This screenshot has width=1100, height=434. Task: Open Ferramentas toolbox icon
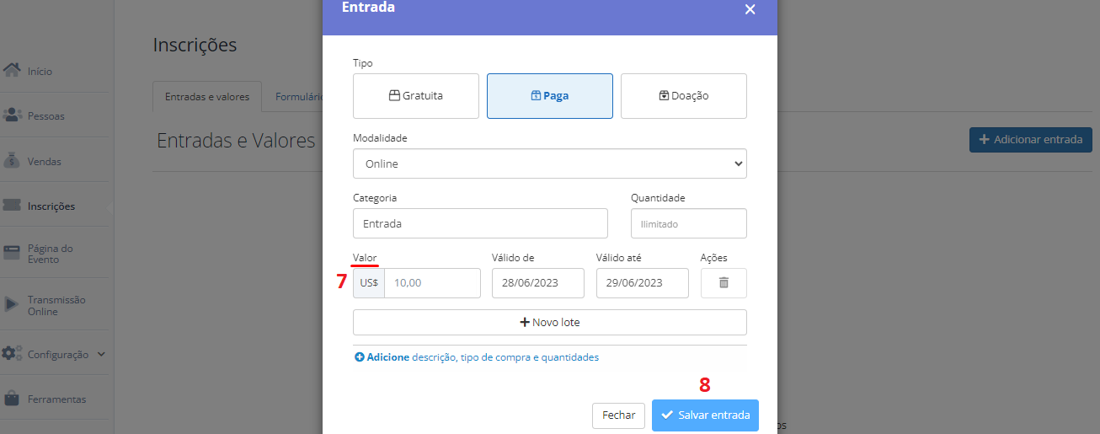[12, 399]
